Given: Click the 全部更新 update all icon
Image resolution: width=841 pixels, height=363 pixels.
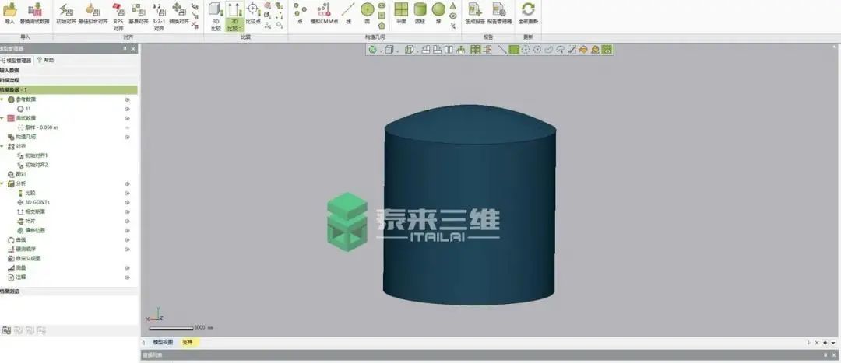Looking at the screenshot, I should [528, 12].
